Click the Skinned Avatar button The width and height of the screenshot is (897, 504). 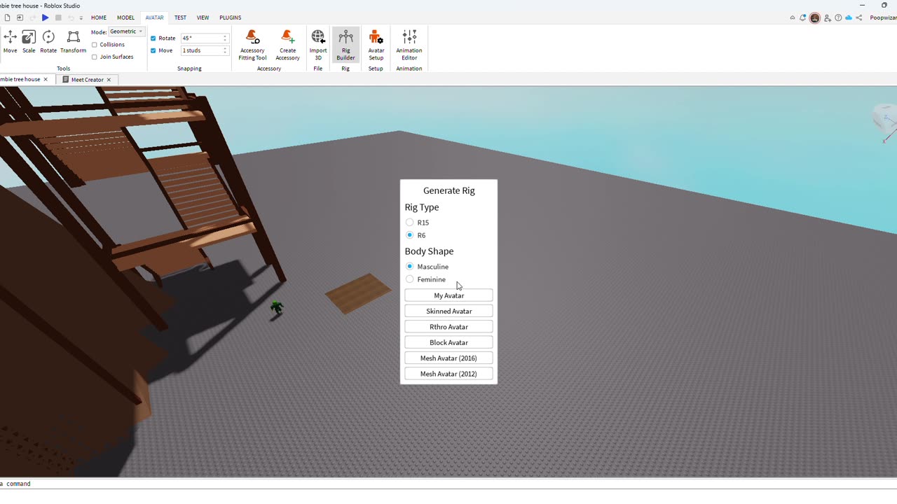(448, 311)
